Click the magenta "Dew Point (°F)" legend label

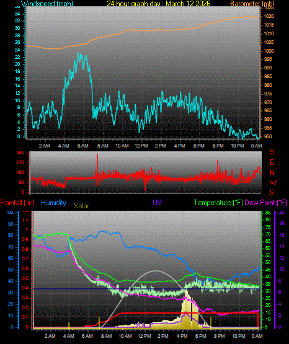pyautogui.click(x=265, y=203)
